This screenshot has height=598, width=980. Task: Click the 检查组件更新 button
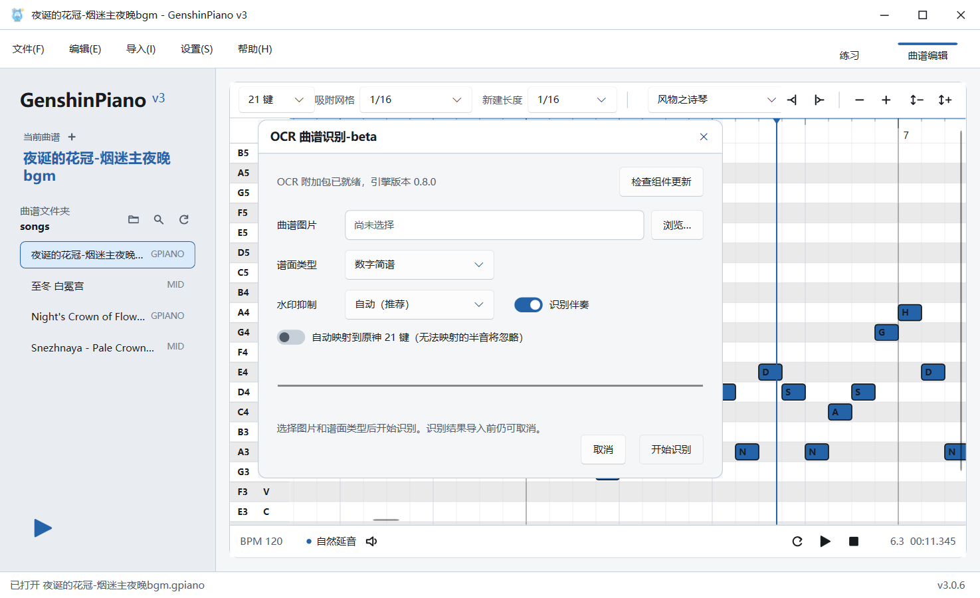661,182
